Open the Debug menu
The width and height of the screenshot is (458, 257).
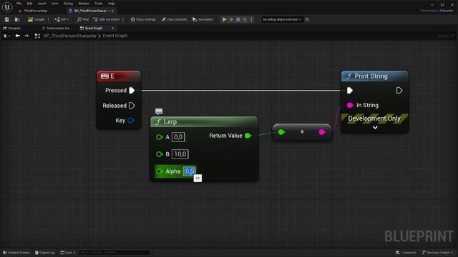tap(68, 4)
